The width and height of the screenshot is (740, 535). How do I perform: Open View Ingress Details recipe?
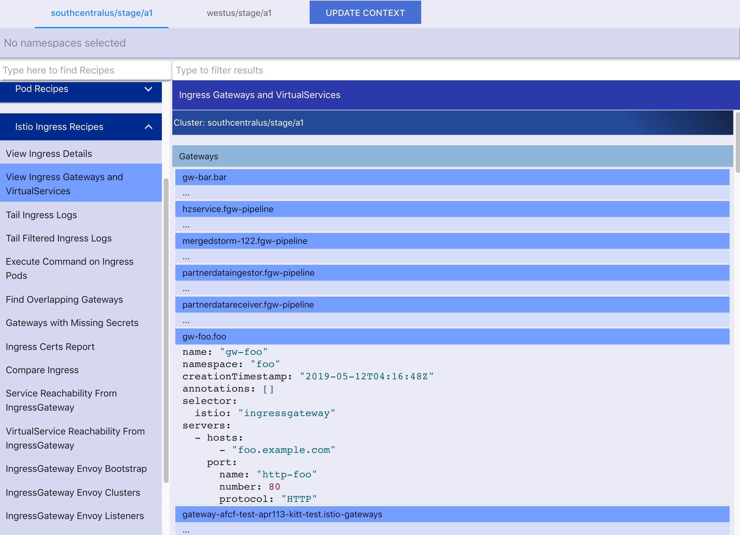point(49,153)
